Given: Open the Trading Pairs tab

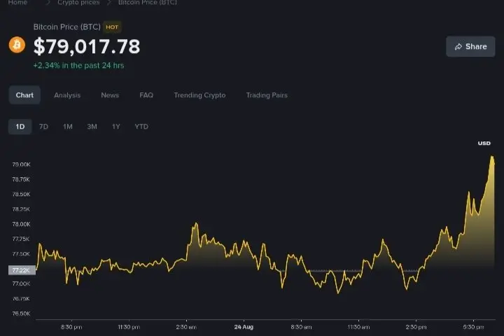Looking at the screenshot, I should (267, 95).
